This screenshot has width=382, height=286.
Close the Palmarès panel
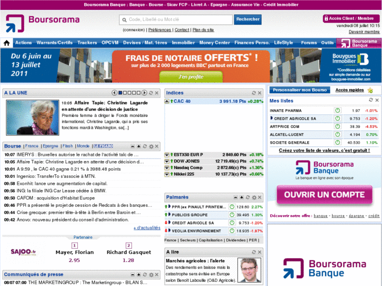[x=260, y=197]
